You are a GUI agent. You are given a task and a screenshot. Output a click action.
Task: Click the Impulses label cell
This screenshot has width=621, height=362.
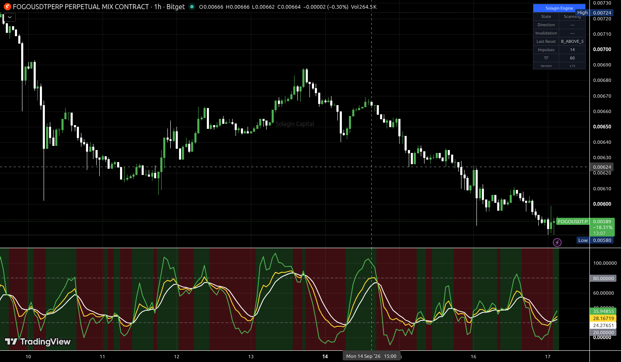point(546,50)
